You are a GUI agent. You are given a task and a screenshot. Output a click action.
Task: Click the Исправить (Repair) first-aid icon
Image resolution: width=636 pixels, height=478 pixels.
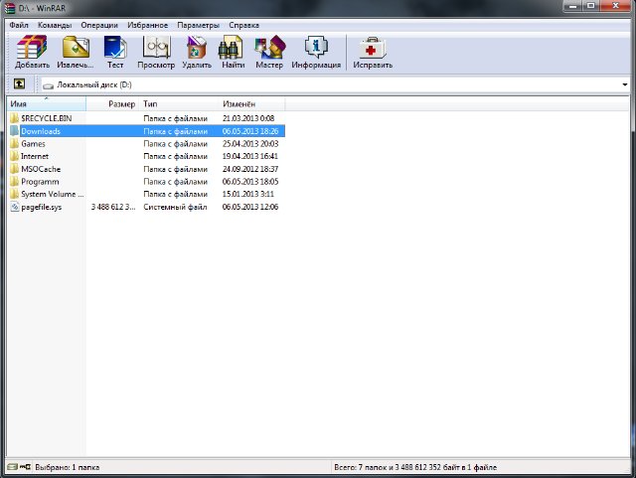coord(373,47)
